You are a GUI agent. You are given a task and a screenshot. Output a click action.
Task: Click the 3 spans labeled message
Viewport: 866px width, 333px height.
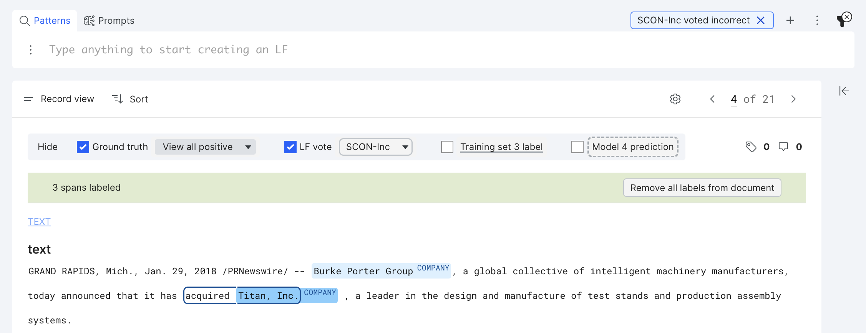[x=86, y=188]
